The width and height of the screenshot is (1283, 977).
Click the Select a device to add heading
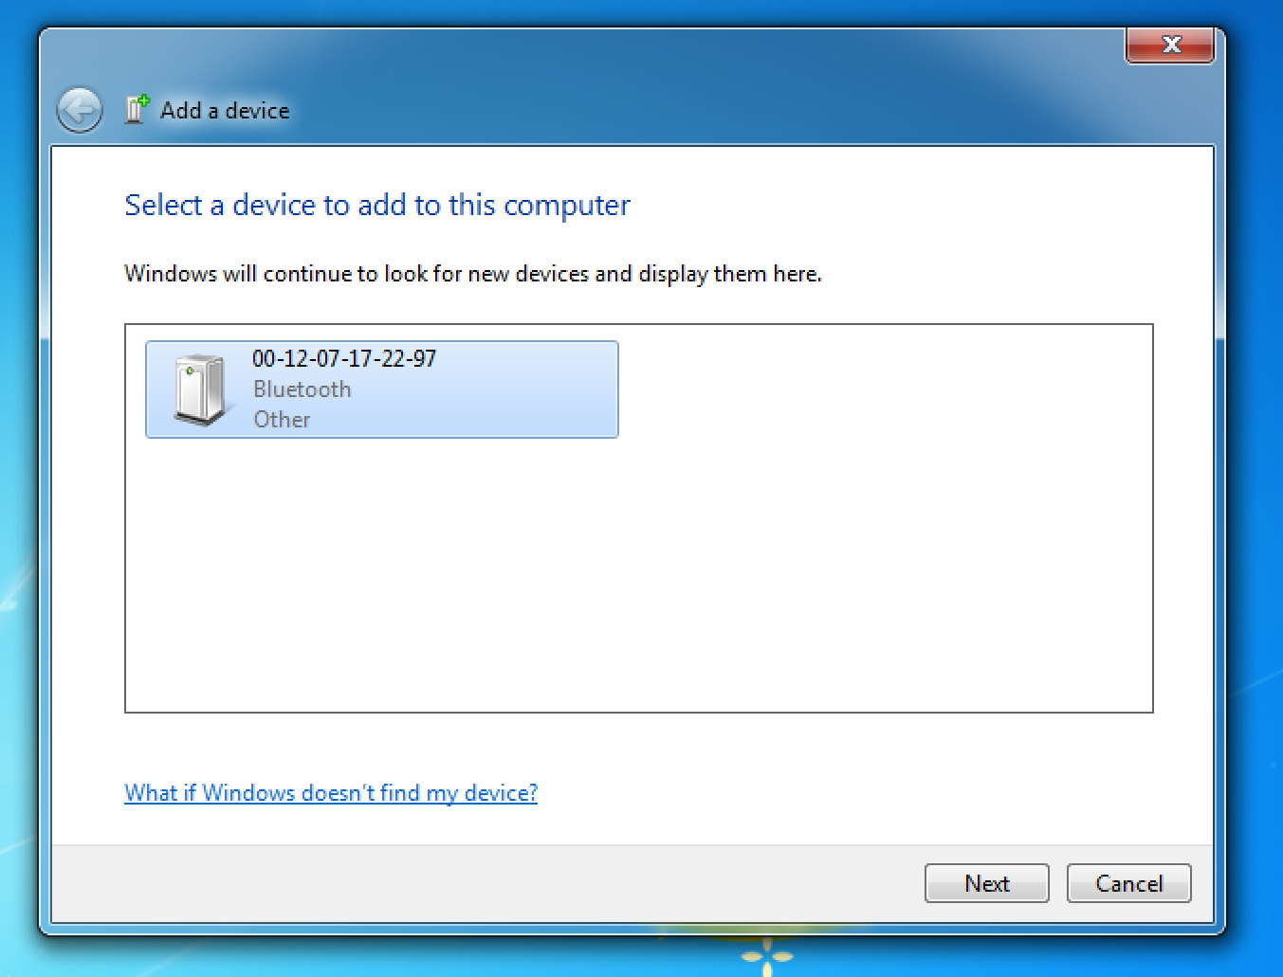pos(377,206)
